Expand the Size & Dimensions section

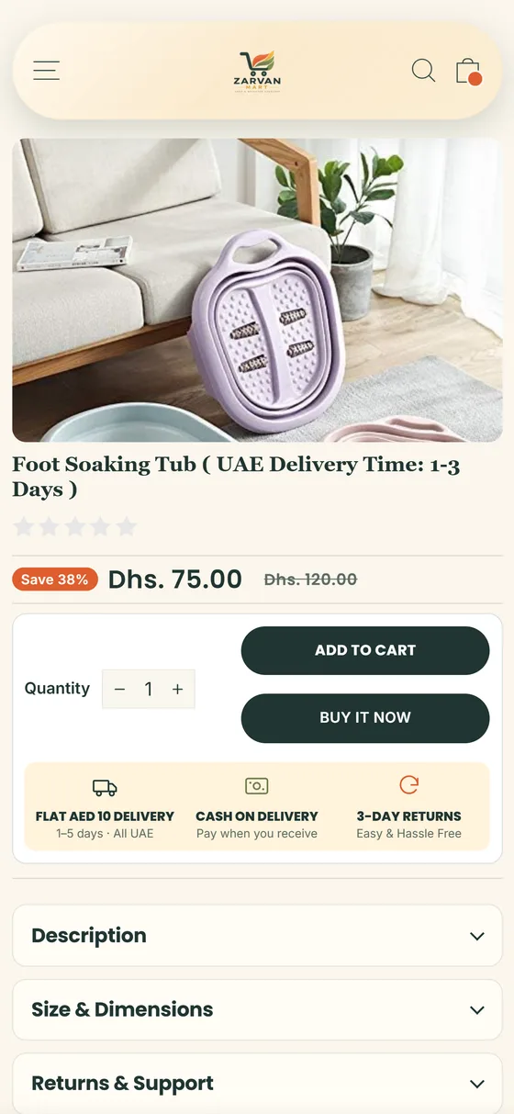click(257, 1009)
